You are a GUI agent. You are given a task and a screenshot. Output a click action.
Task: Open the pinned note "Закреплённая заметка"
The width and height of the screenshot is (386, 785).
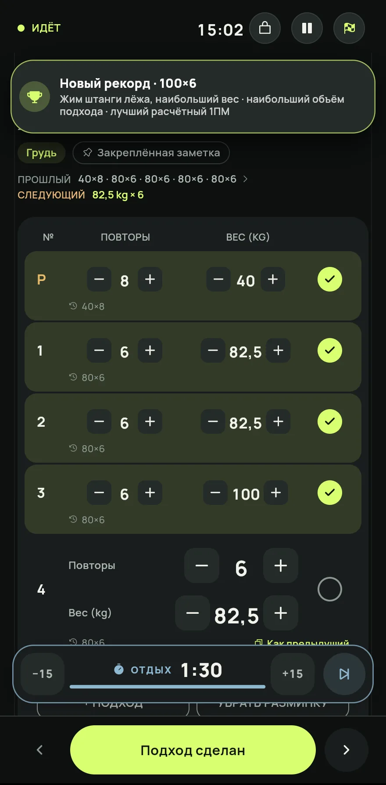click(x=151, y=153)
